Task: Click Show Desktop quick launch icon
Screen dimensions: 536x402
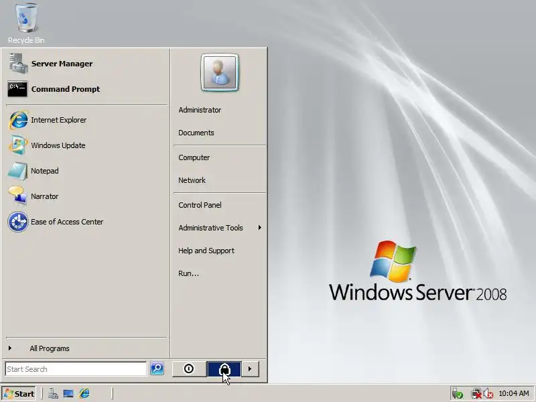Action: click(x=68, y=394)
